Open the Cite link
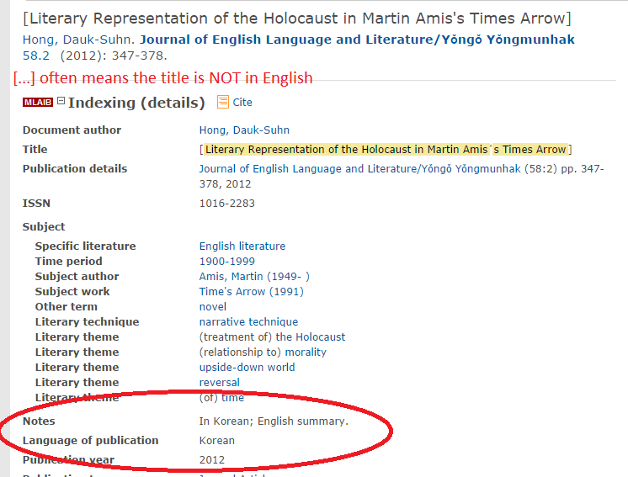The image size is (628, 477). [x=242, y=103]
